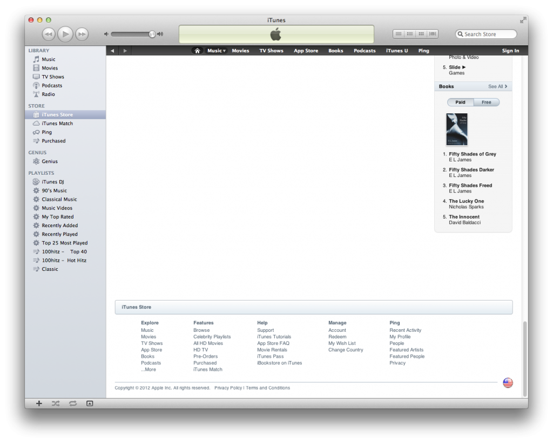Click the rewind previous track button
Image resolution: width=553 pixels, height=443 pixels.
click(49, 34)
